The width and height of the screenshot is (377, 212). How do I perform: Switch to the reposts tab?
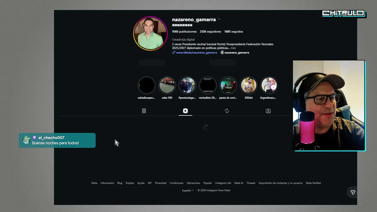[x=227, y=111]
